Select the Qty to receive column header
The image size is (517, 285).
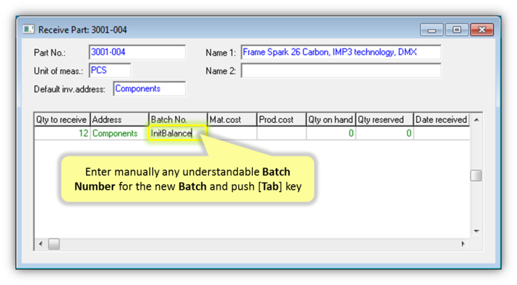[x=62, y=120]
